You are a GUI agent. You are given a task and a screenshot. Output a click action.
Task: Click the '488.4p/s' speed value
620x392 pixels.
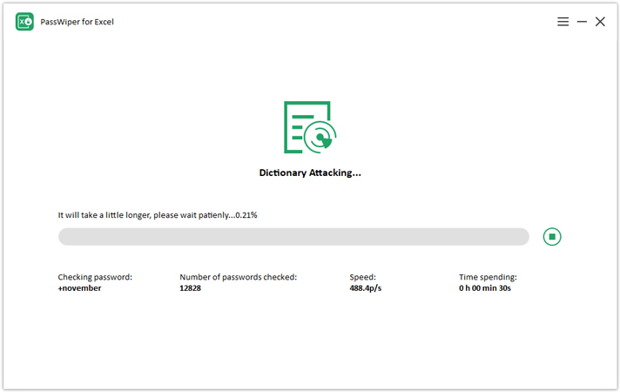[x=366, y=288]
